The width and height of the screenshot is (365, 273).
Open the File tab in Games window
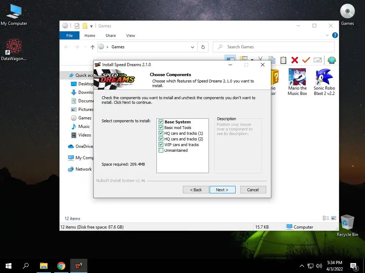click(x=70, y=36)
